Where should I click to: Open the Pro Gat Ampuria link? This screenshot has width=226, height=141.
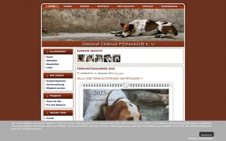click(x=56, y=105)
